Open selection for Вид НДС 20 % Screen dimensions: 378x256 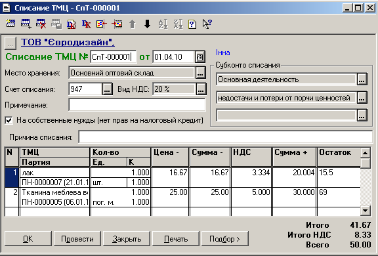(201, 89)
